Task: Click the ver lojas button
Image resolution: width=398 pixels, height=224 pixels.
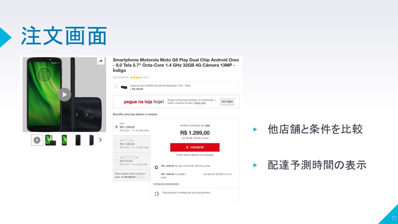Action: 227,101
